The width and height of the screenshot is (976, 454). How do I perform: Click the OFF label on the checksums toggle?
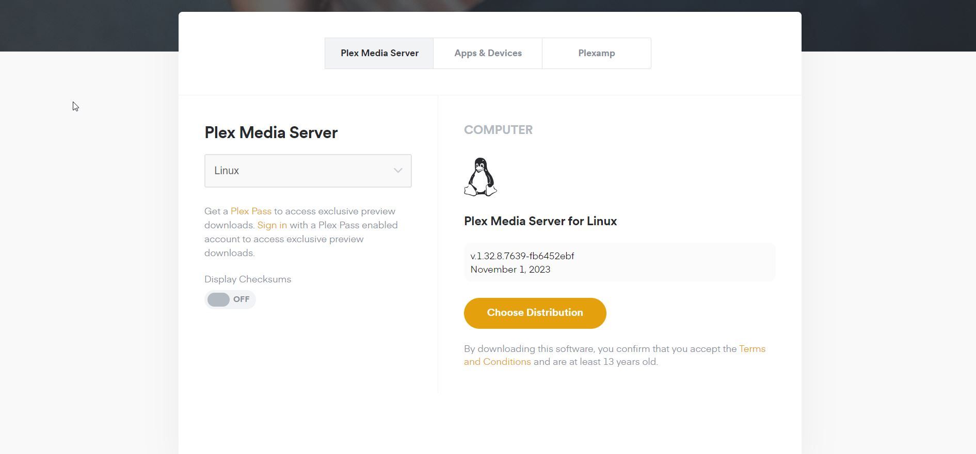click(241, 299)
